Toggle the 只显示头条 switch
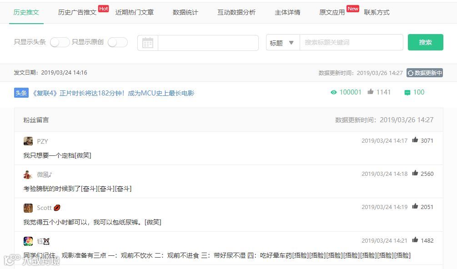 60,42
